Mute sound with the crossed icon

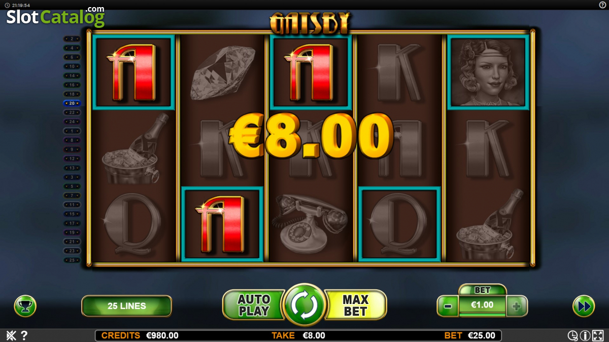pyautogui.click(x=11, y=335)
